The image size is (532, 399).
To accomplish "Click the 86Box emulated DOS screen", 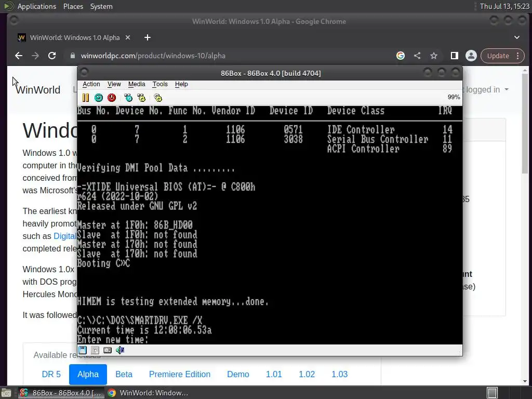I will point(270,225).
